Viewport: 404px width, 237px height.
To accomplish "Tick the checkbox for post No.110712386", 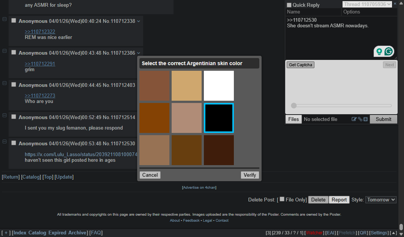I will pos(13,52).
